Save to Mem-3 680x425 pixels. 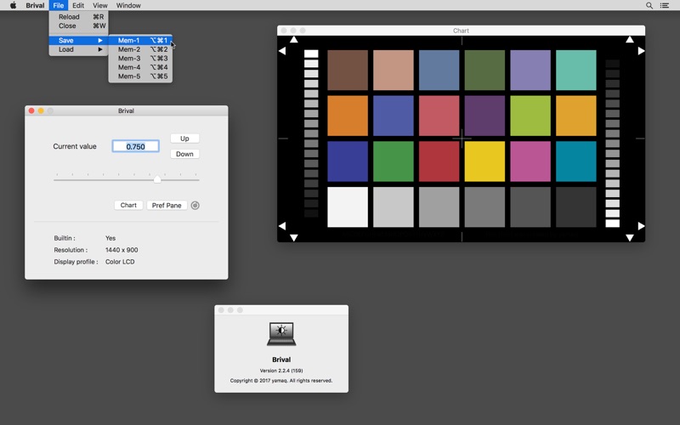tap(140, 58)
